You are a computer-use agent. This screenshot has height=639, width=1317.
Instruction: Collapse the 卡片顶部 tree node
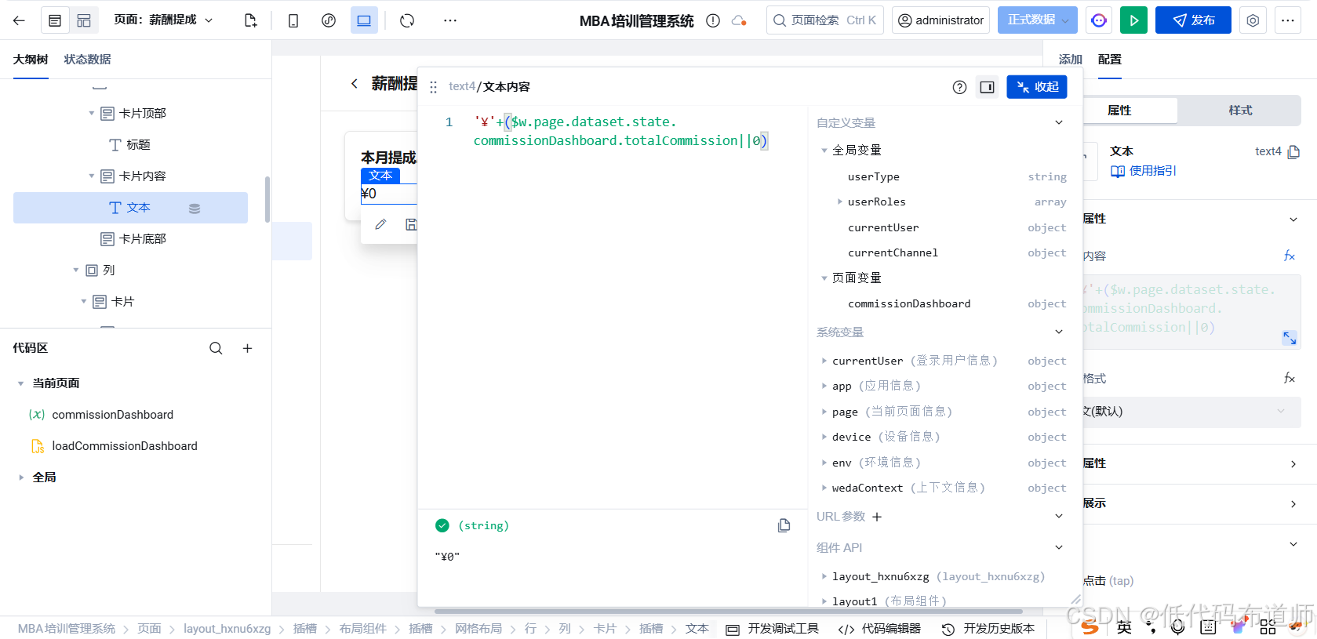click(91, 114)
